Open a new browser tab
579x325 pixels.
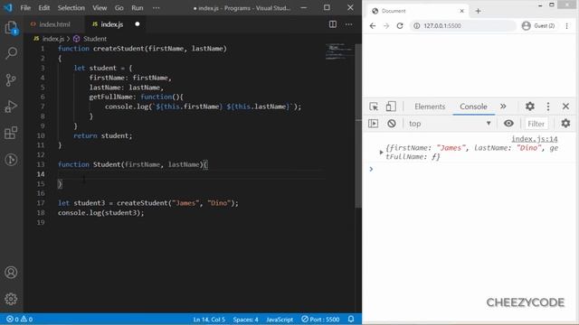[x=479, y=11]
